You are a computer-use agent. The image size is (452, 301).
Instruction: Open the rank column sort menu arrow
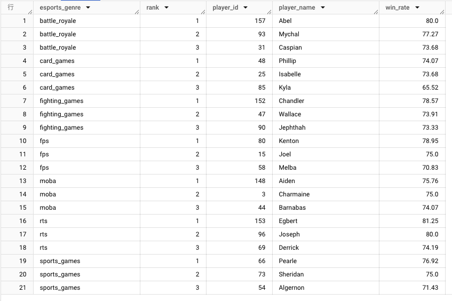[166, 7]
